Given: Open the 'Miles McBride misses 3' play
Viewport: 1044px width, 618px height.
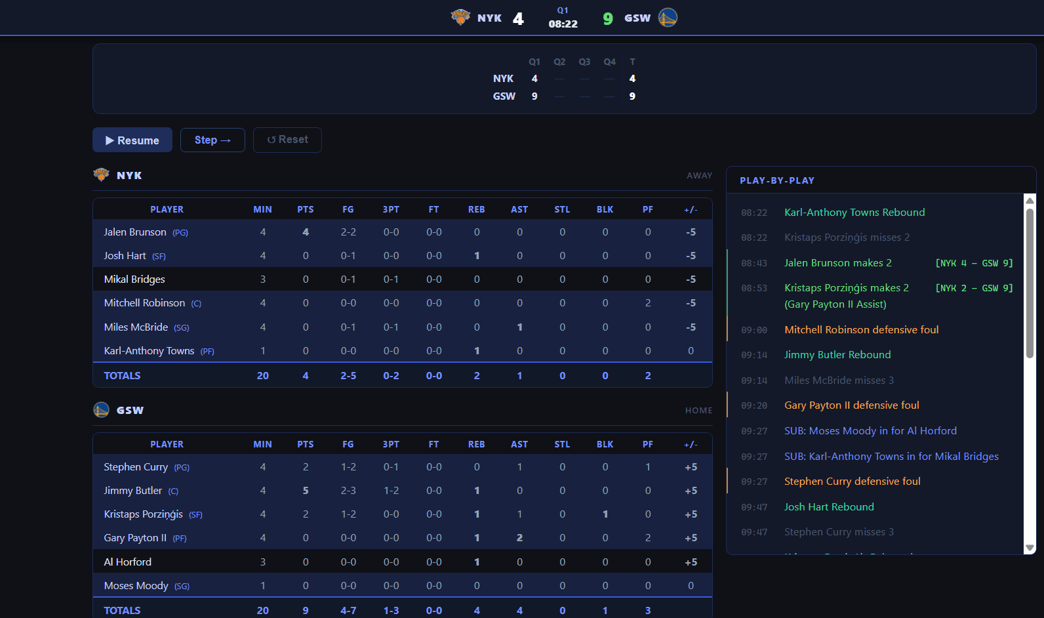Looking at the screenshot, I should click(x=875, y=380).
